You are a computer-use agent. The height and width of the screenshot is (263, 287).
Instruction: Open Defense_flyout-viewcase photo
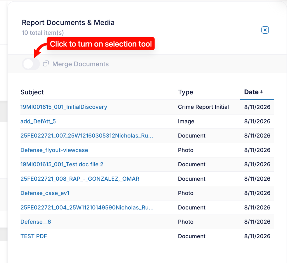(x=54, y=150)
